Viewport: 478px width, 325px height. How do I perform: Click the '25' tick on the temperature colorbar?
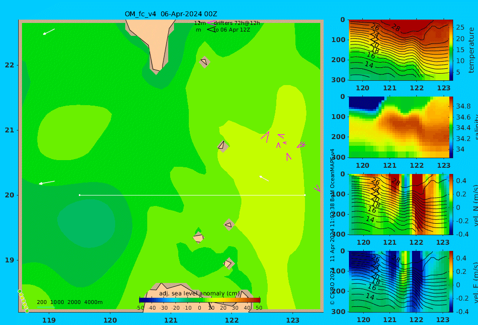point(460,27)
